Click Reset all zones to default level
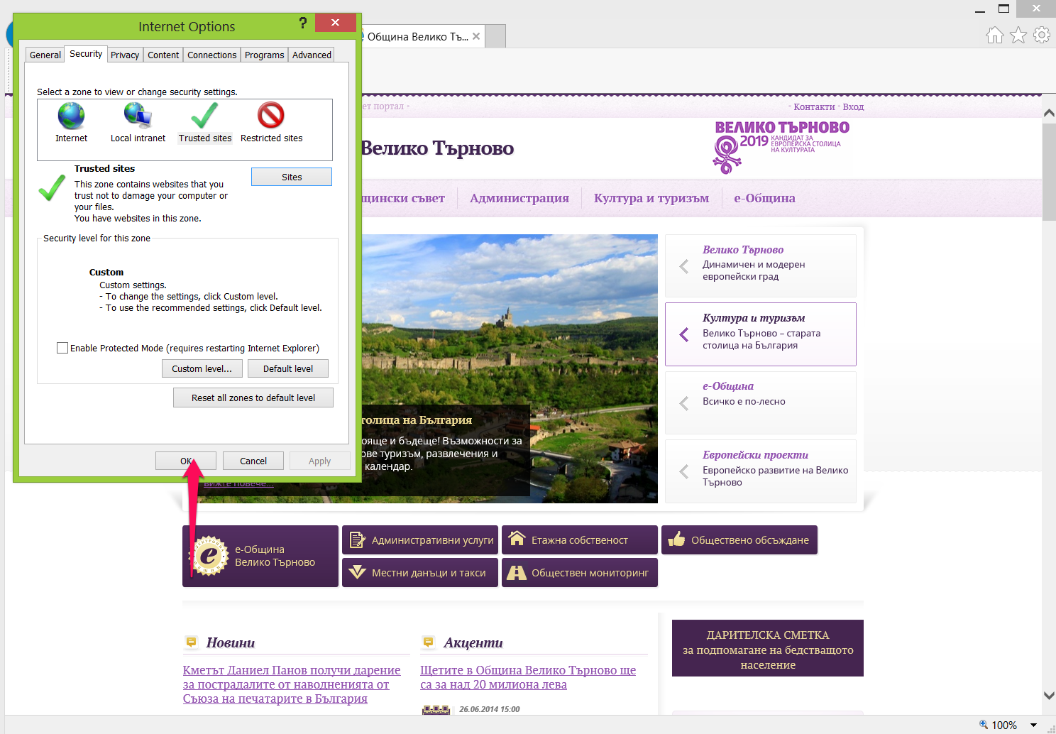 pos(253,398)
